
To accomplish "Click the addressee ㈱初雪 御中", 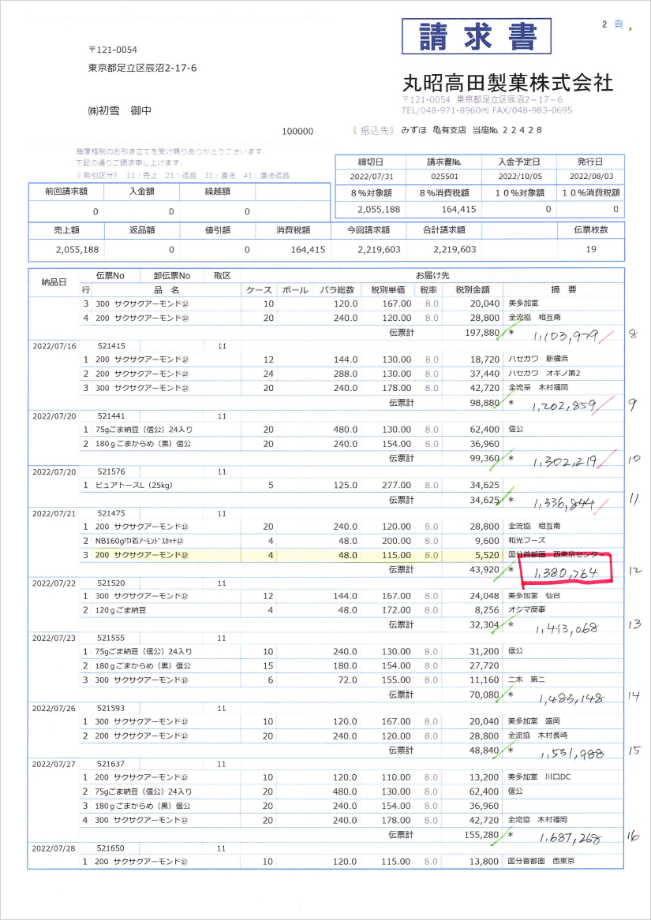I will pyautogui.click(x=119, y=110).
